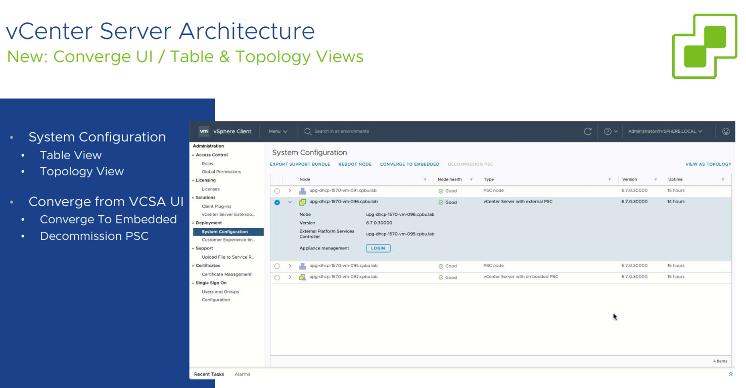
Task: Open Certificate Management in the sidebar
Action: (x=226, y=274)
